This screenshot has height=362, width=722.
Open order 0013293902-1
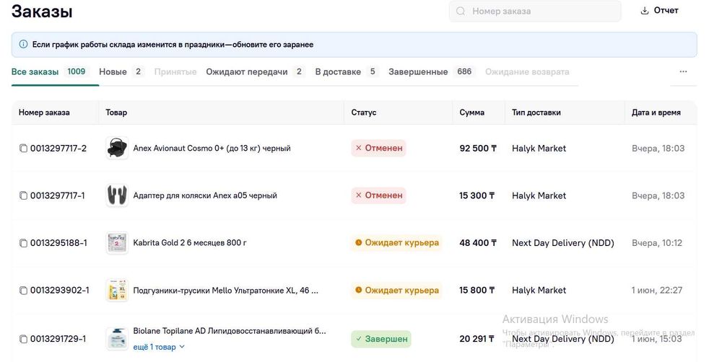coord(60,290)
